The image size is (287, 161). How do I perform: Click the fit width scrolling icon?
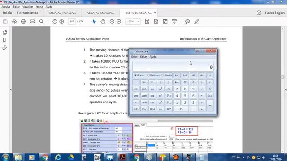pos(147,21)
